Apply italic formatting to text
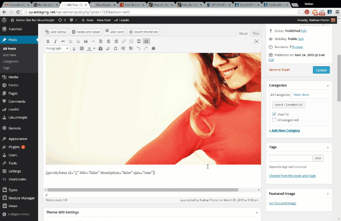 pos(56,41)
